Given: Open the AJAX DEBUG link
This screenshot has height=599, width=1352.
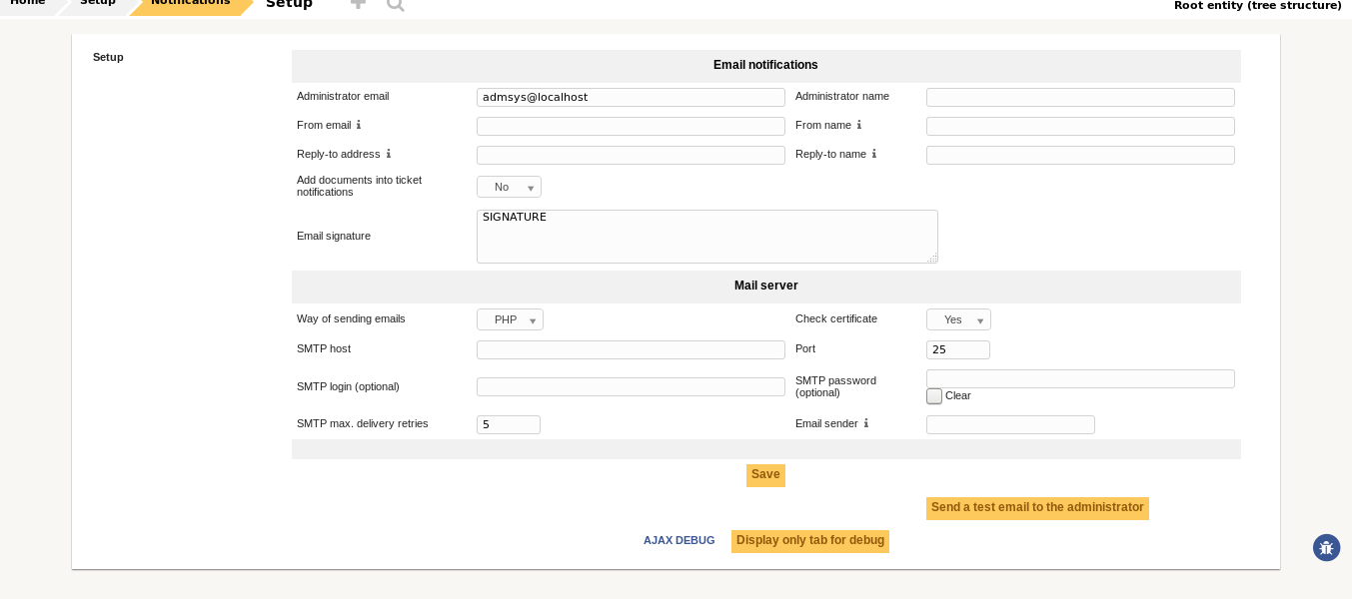Looking at the screenshot, I should [x=678, y=540].
